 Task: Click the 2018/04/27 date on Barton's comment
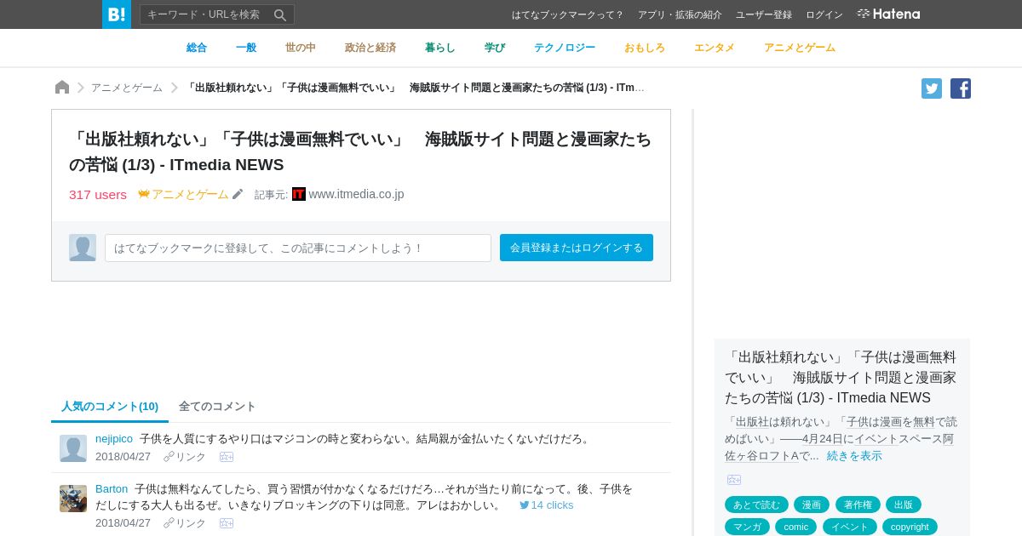pyautogui.click(x=123, y=523)
